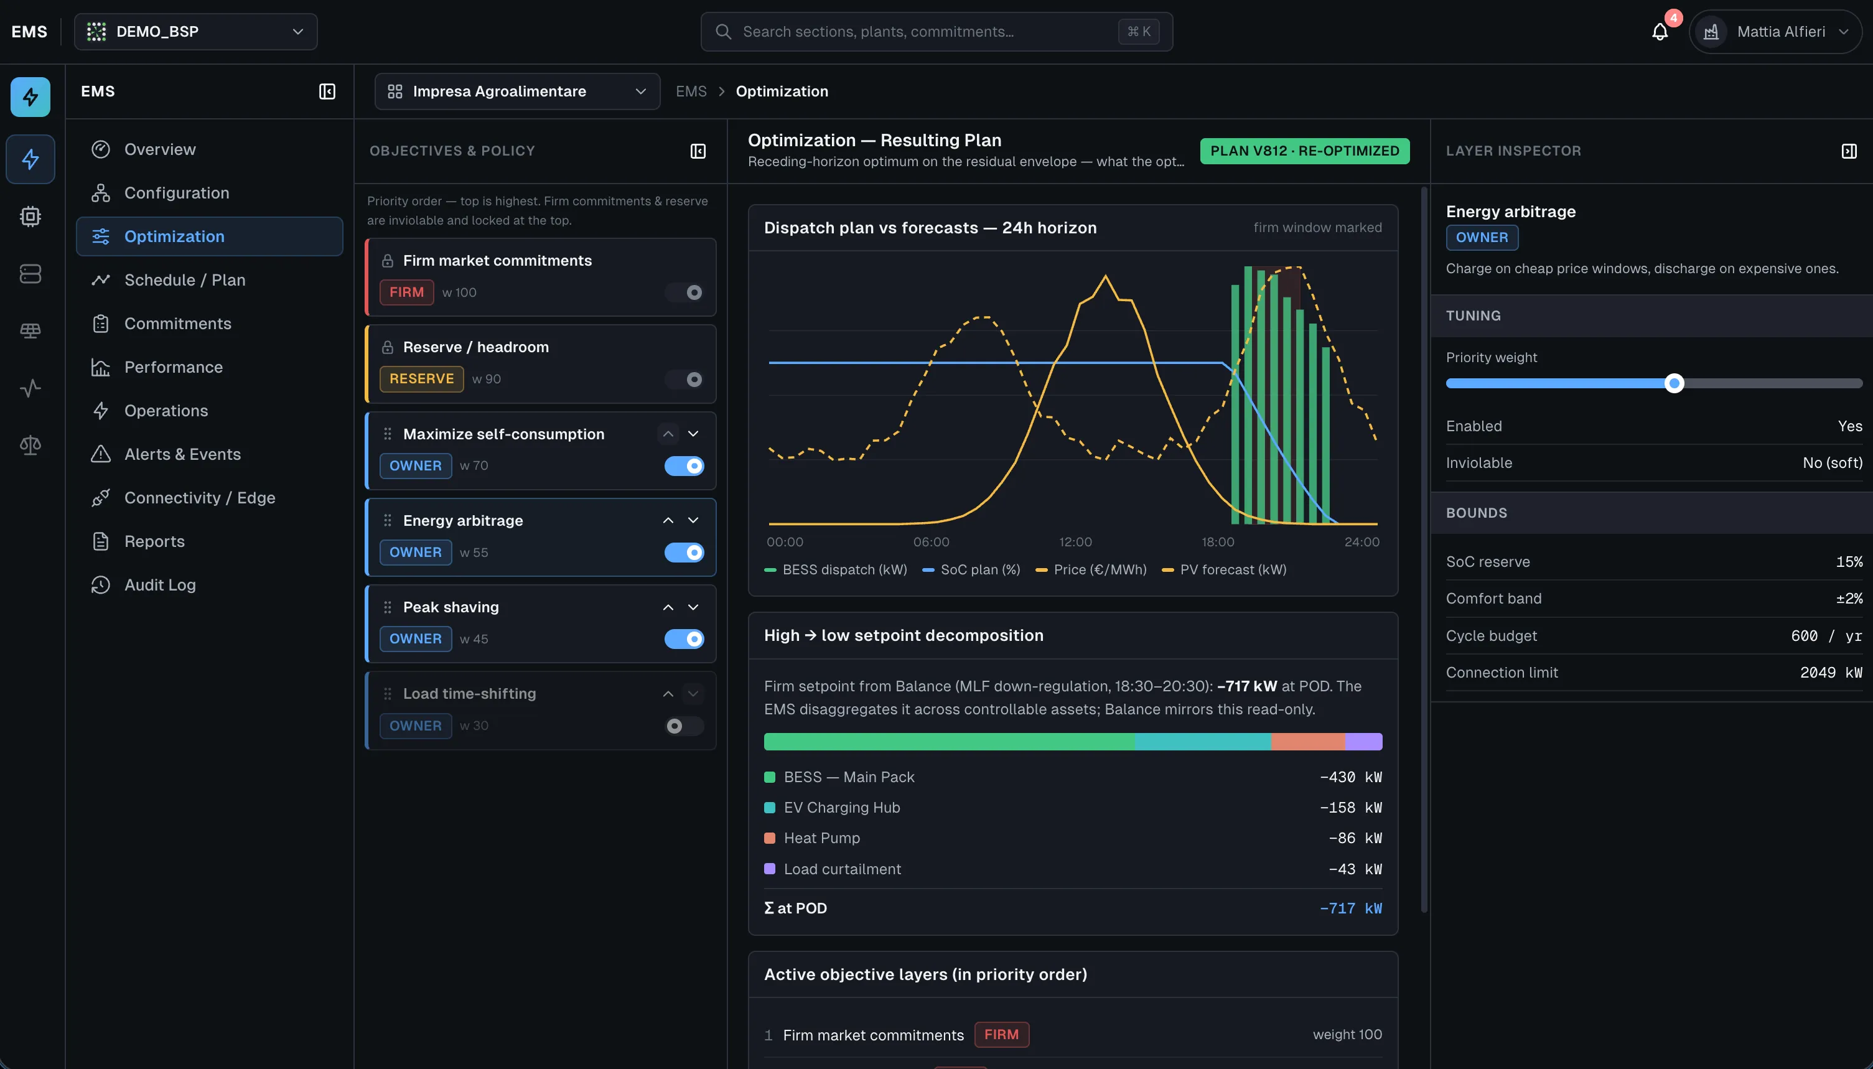Open Operations page
Viewport: 1873px width, 1069px height.
tap(209, 411)
